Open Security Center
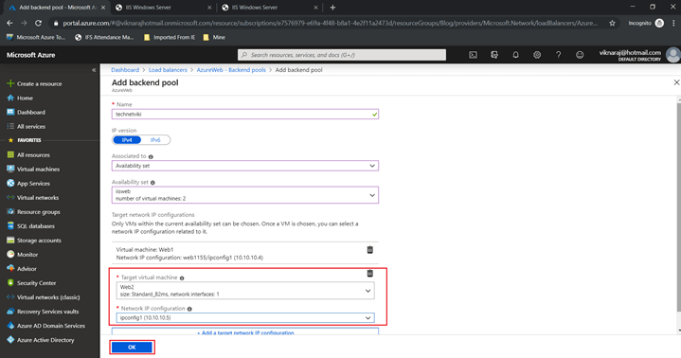Viewport: 681px width, 358px height. 31,283
